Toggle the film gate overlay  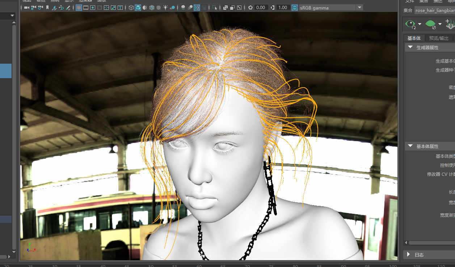pos(86,8)
